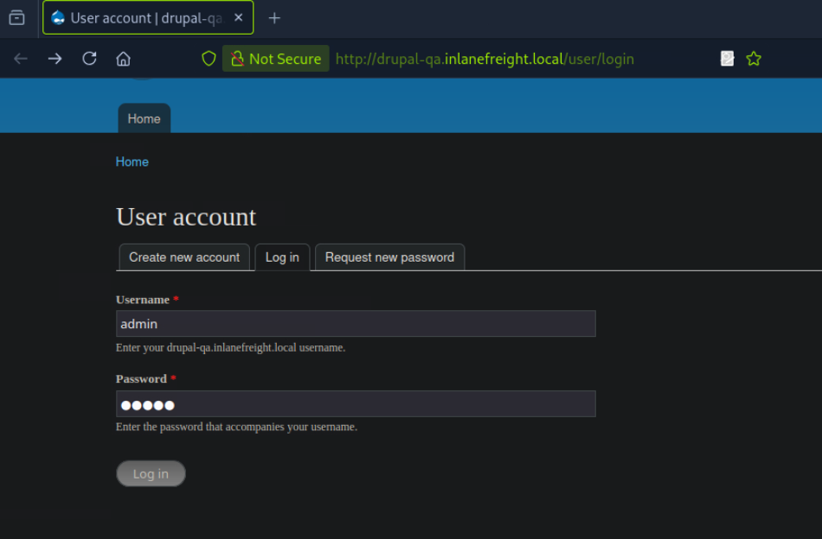The width and height of the screenshot is (822, 539).
Task: Open the tracking protection shield icon
Action: [x=209, y=59]
